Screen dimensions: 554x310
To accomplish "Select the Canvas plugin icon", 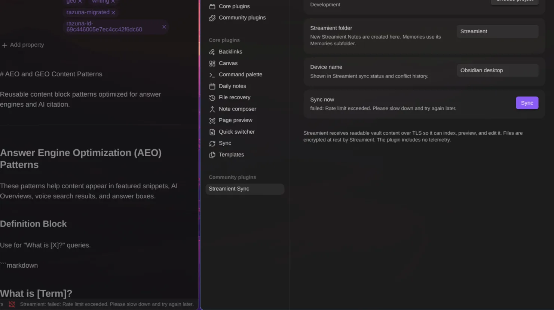I will (x=212, y=64).
